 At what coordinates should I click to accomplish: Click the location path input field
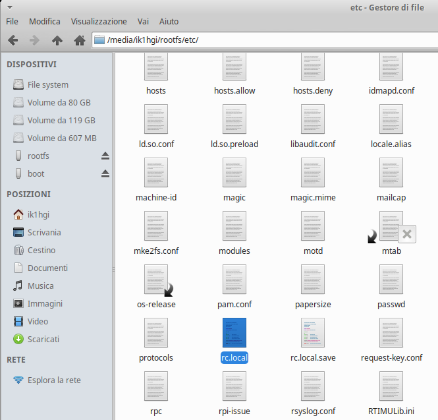point(263,40)
